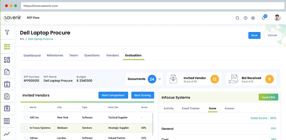The height and width of the screenshot is (140, 286).
Task: Click the Bid Received 8 badge
Action: point(270,79)
